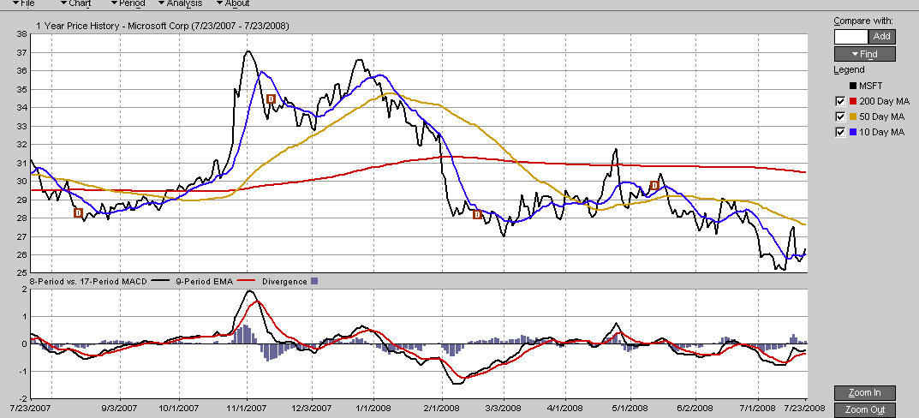Toggle the 200 Day MA checkbox

(840, 101)
